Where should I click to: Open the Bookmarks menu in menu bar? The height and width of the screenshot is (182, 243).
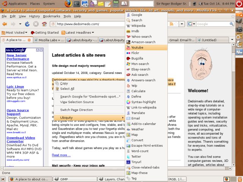51,17
